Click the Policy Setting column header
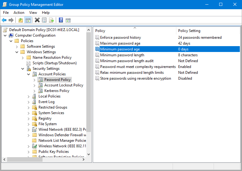Viewport: 242px width, 171px height. (x=189, y=31)
